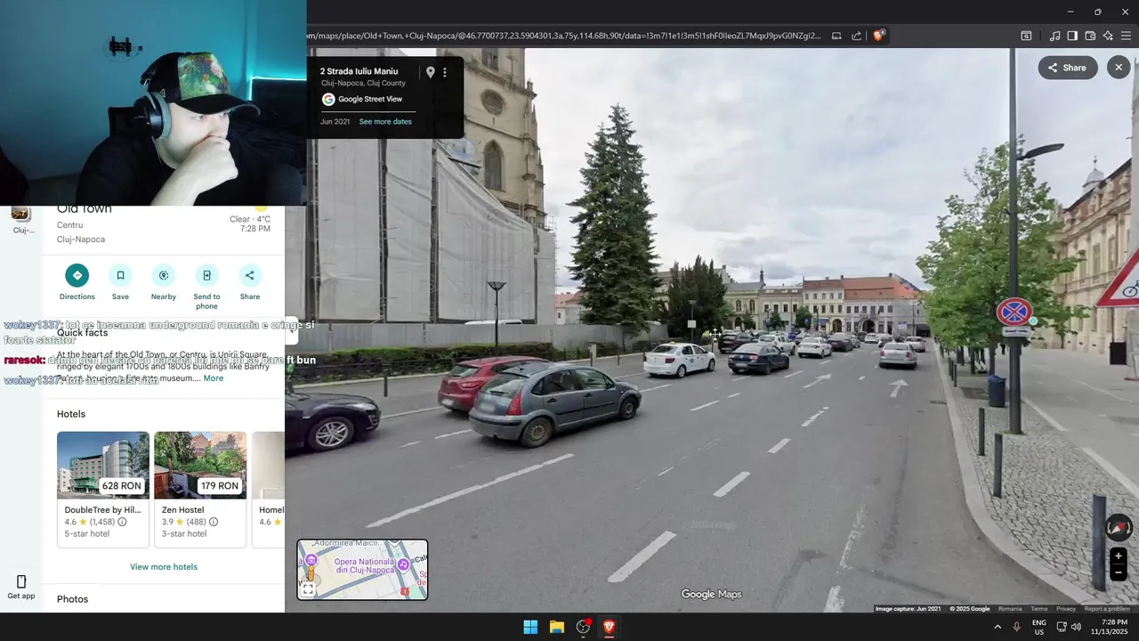Open the Leo AI sparkle icon
The width and height of the screenshot is (1139, 641).
[x=1108, y=36]
